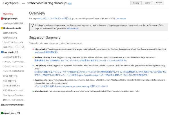
Task: Open summary link ending '1 つの URL から提供する'
Action: click(x=109, y=61)
